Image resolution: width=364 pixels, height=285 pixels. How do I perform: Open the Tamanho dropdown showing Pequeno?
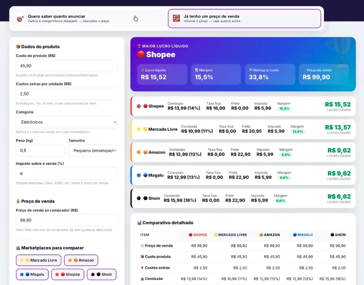coord(93,151)
